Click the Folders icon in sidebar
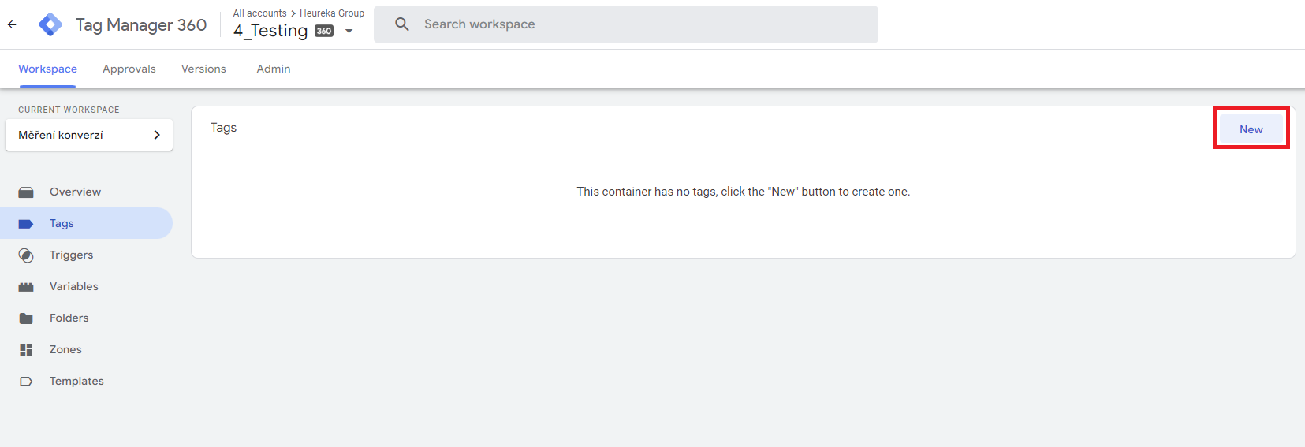 click(26, 318)
